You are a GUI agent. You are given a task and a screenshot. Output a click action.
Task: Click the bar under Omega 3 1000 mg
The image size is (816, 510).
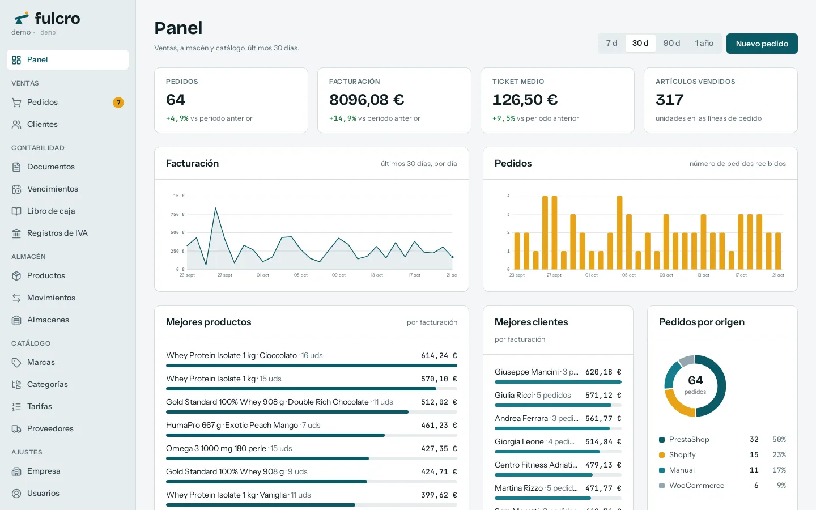tap(312, 458)
